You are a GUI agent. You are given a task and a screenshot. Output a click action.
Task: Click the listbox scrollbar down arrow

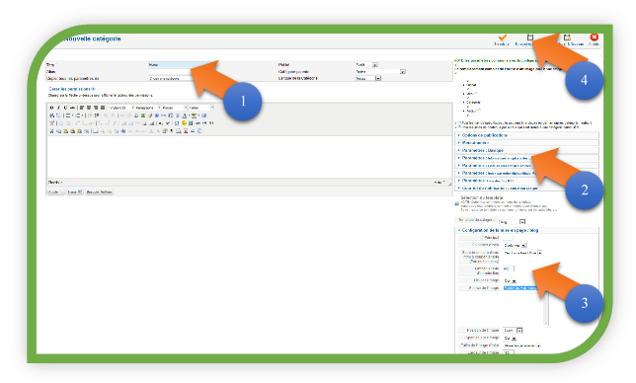[546, 323]
